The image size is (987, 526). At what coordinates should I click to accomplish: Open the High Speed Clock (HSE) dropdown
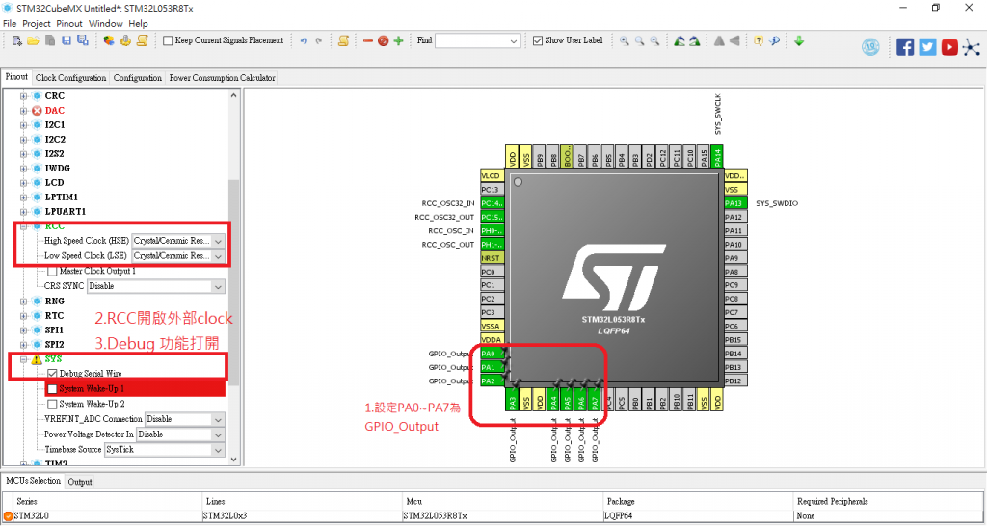pyautogui.click(x=218, y=241)
